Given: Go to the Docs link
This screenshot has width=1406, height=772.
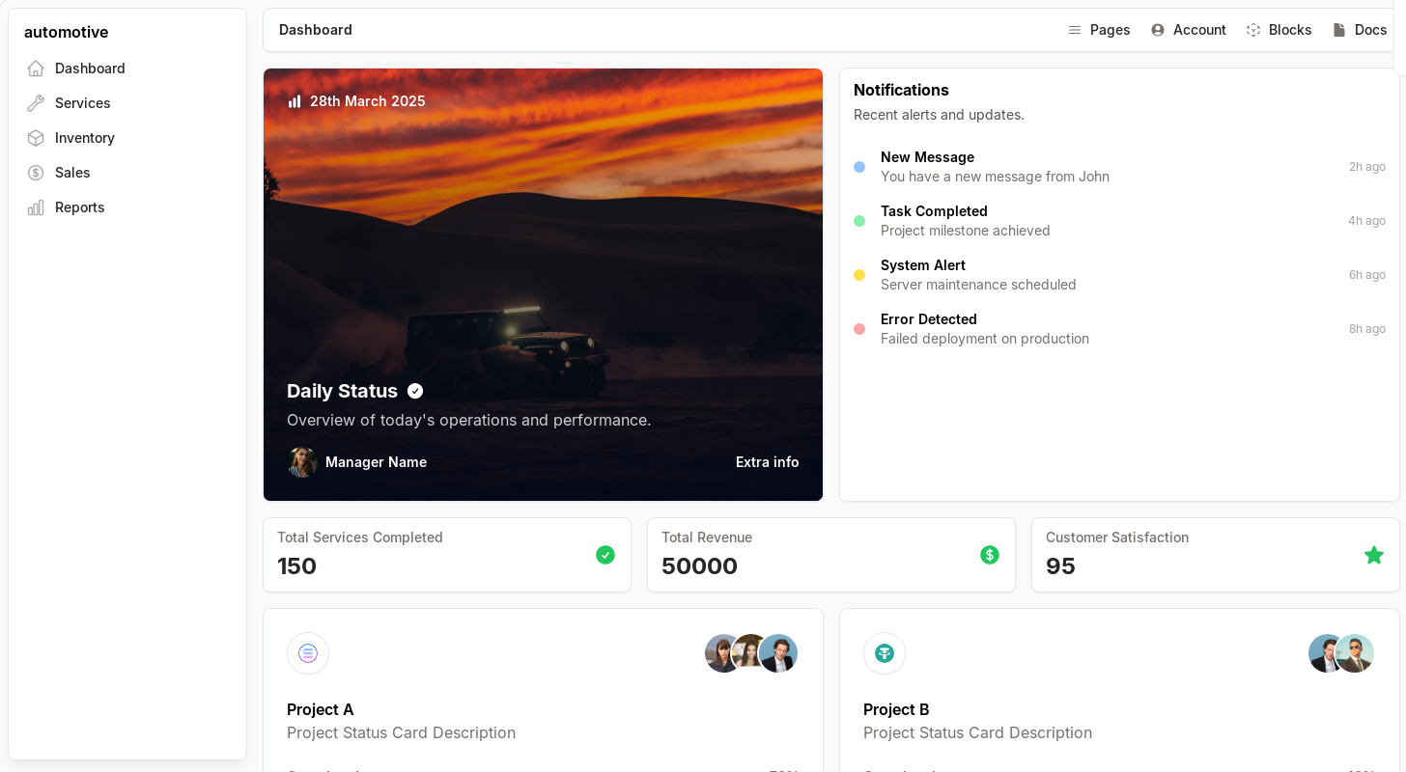Looking at the screenshot, I should pyautogui.click(x=1360, y=30).
